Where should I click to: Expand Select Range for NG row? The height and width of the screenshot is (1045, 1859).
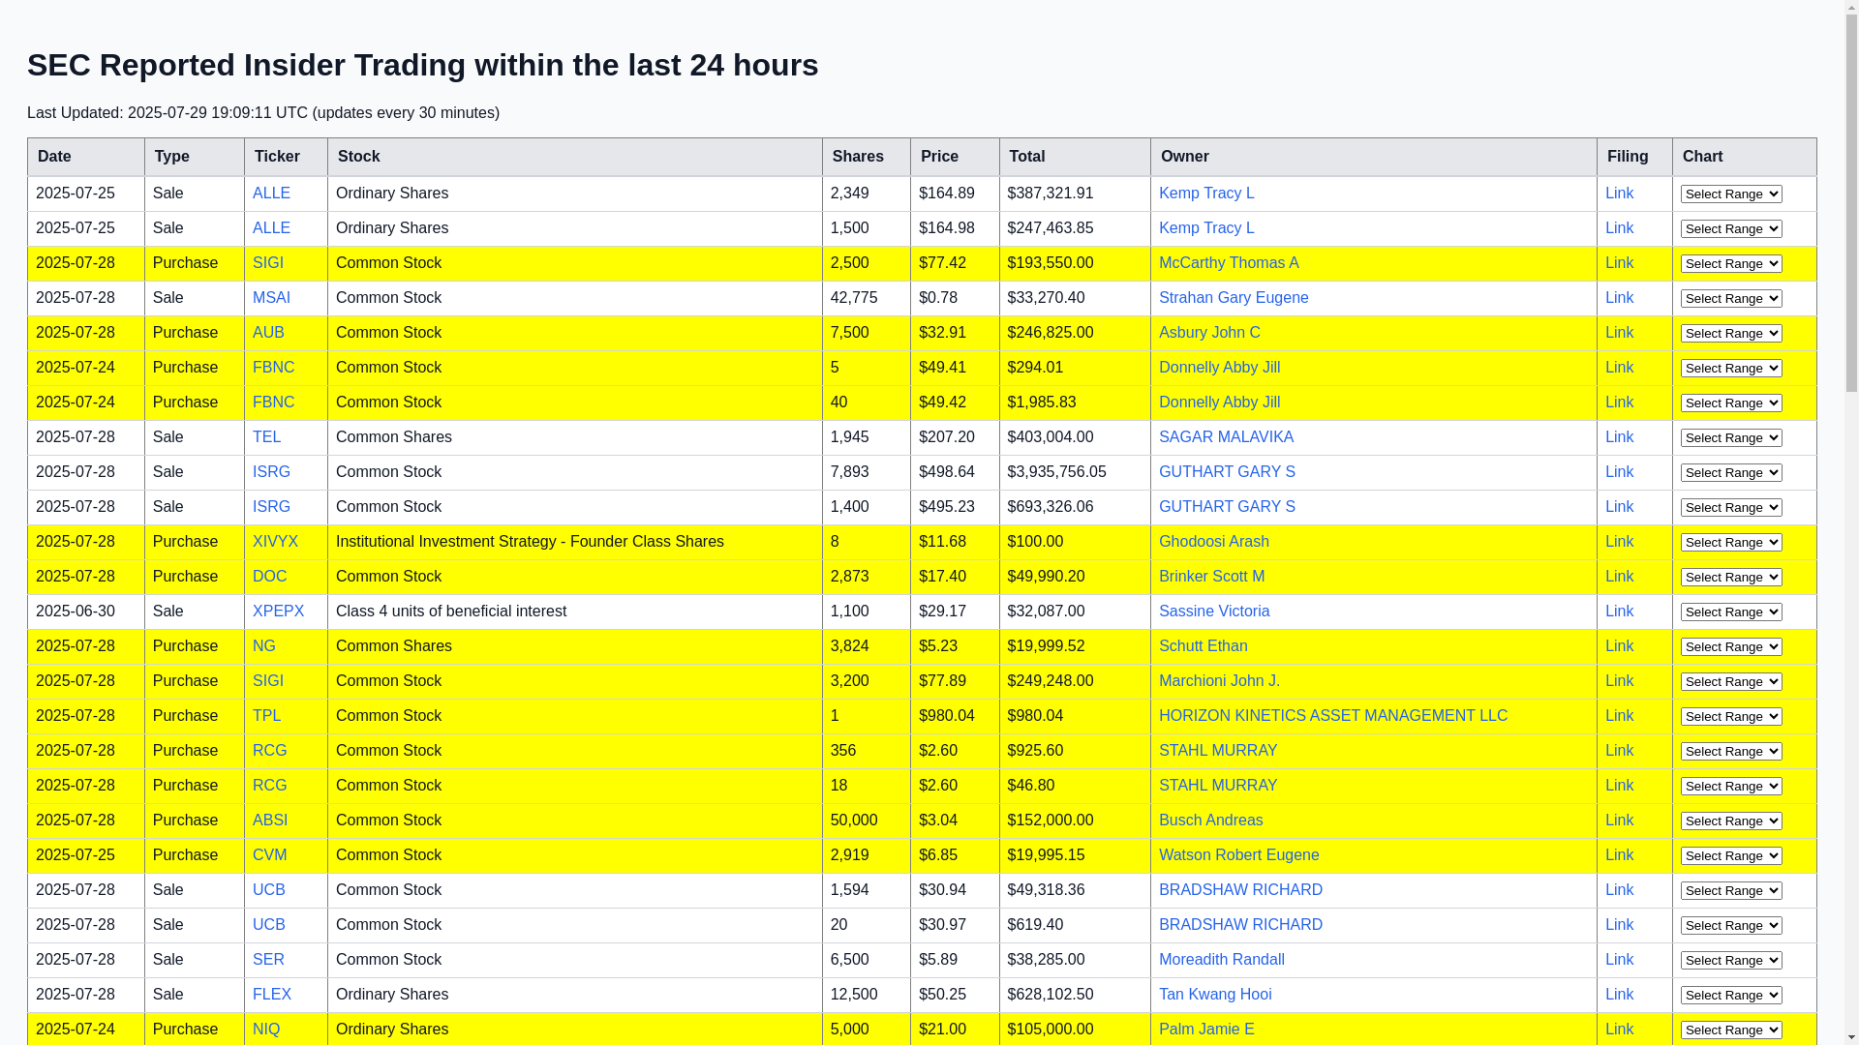click(1731, 646)
